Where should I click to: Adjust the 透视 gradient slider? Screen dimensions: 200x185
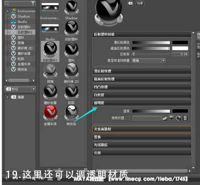coord(151,111)
